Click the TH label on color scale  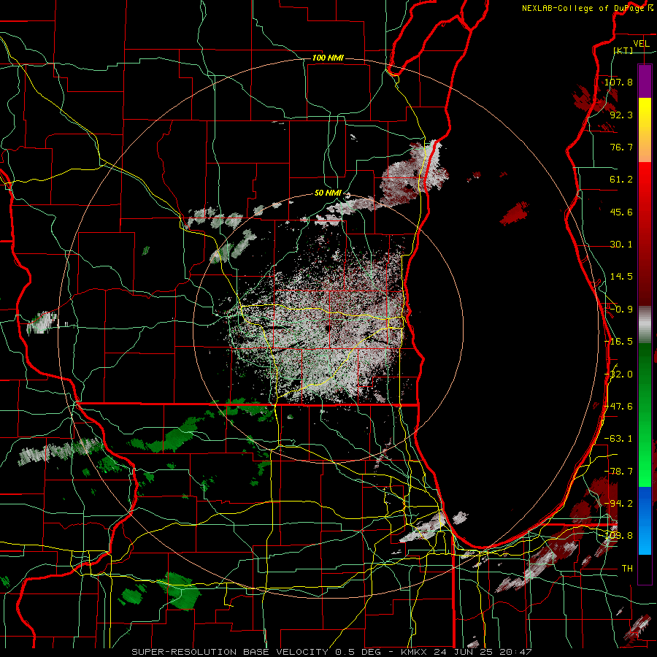pyautogui.click(x=627, y=569)
